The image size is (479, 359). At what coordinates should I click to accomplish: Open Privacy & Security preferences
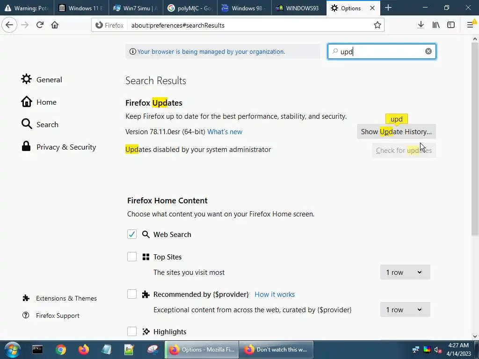pyautogui.click(x=58, y=147)
